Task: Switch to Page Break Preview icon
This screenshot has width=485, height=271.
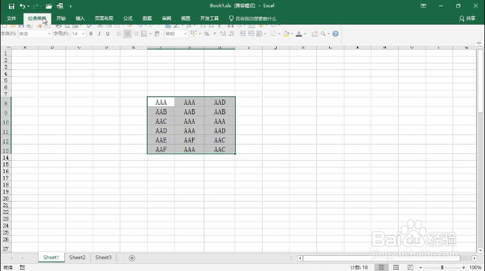Action: pos(411,267)
